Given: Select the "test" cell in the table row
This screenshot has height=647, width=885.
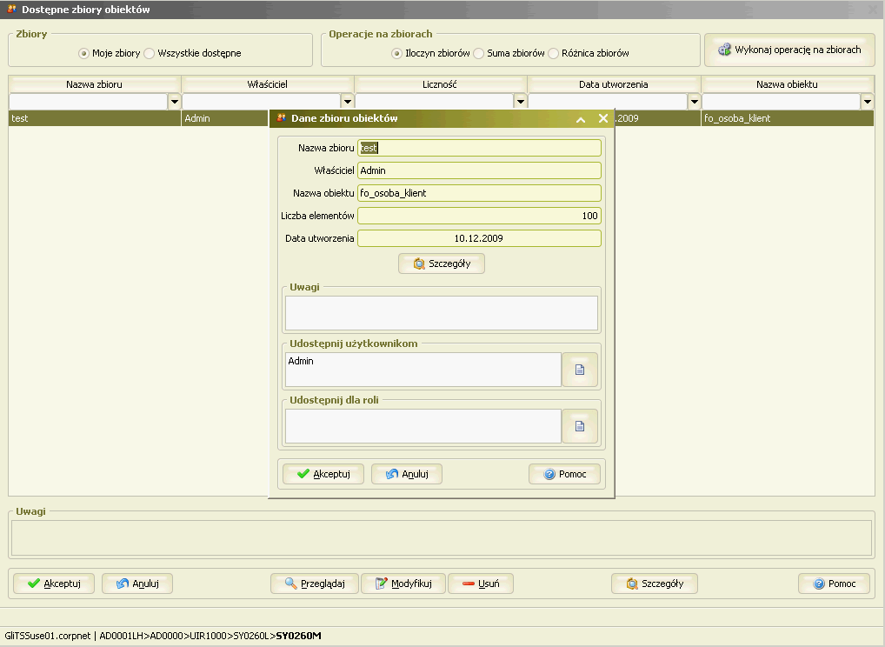Looking at the screenshot, I should (95, 118).
